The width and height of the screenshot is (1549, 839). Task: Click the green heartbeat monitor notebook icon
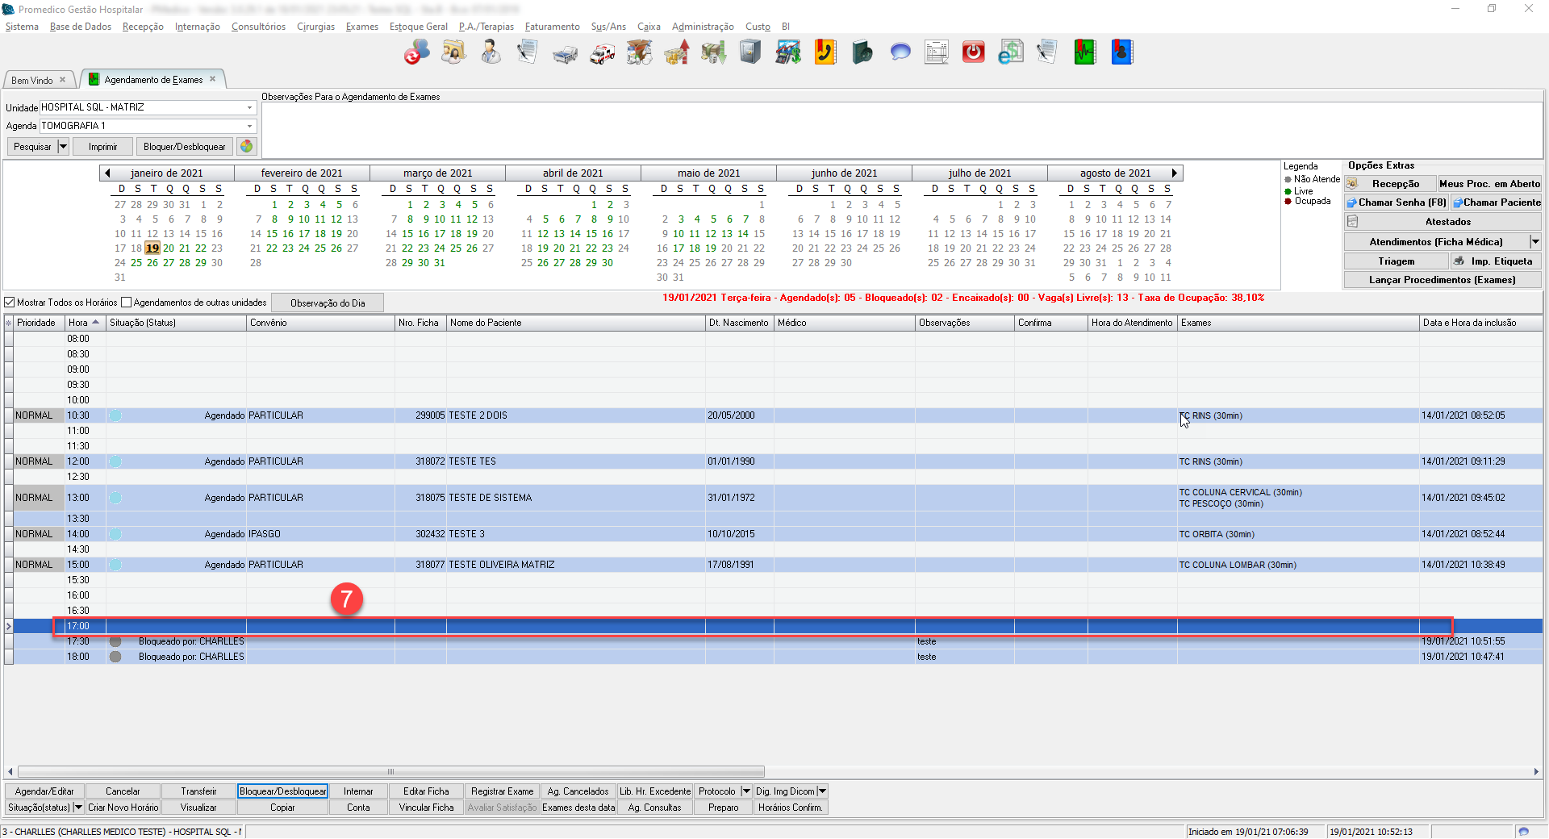(1084, 53)
